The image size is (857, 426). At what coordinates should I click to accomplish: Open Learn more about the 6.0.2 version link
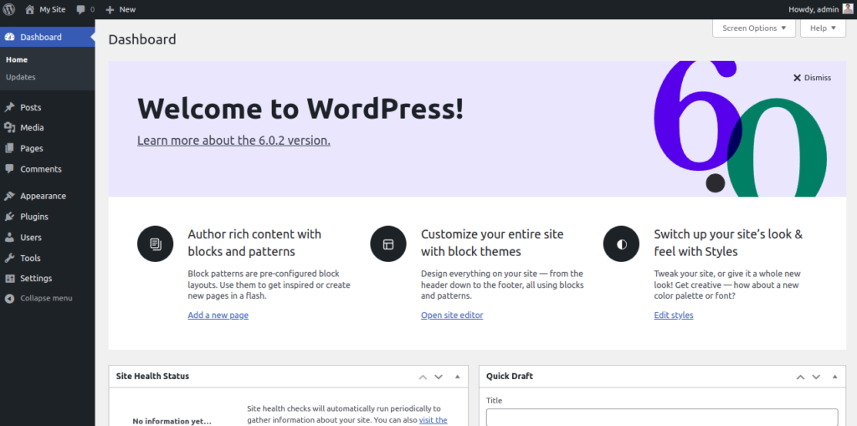pyautogui.click(x=233, y=141)
